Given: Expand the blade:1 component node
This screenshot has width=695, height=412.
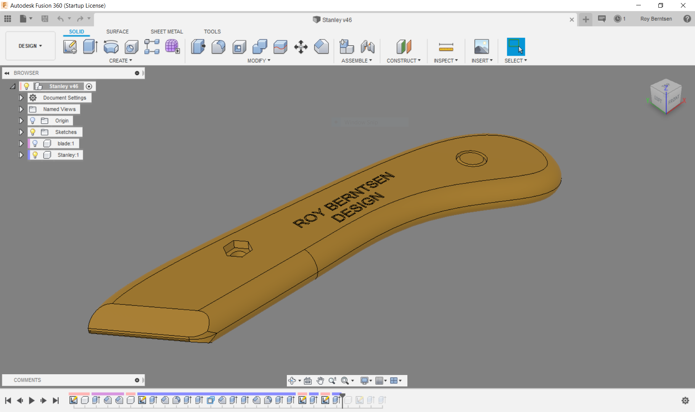Looking at the screenshot, I should [x=21, y=143].
